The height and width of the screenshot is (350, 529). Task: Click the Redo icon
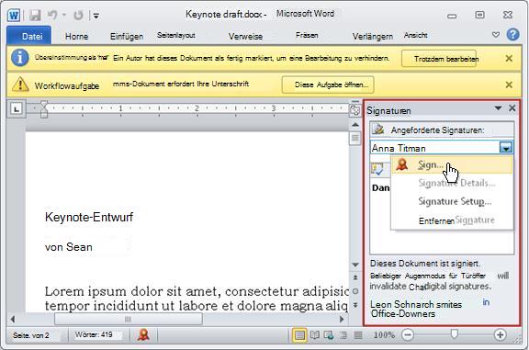click(x=78, y=16)
